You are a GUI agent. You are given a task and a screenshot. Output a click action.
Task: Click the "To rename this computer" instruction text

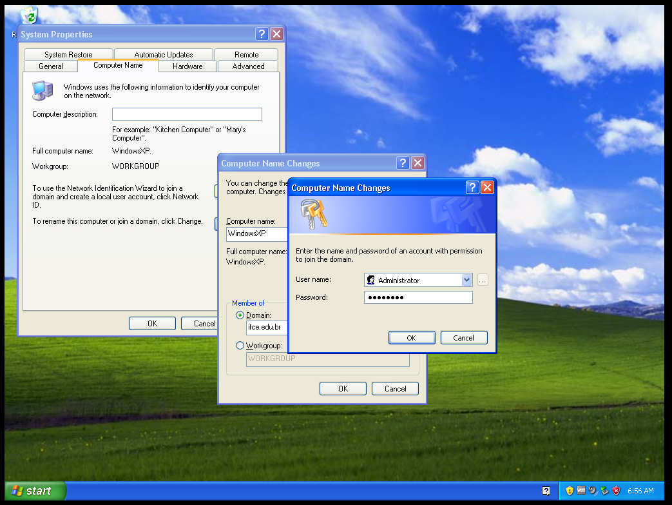117,221
